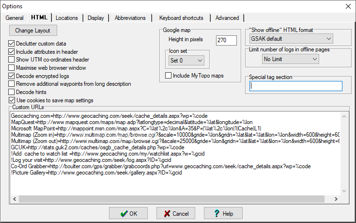This screenshot has height=223, width=356.
Task: Open the Locations tab
Action: coord(67,18)
